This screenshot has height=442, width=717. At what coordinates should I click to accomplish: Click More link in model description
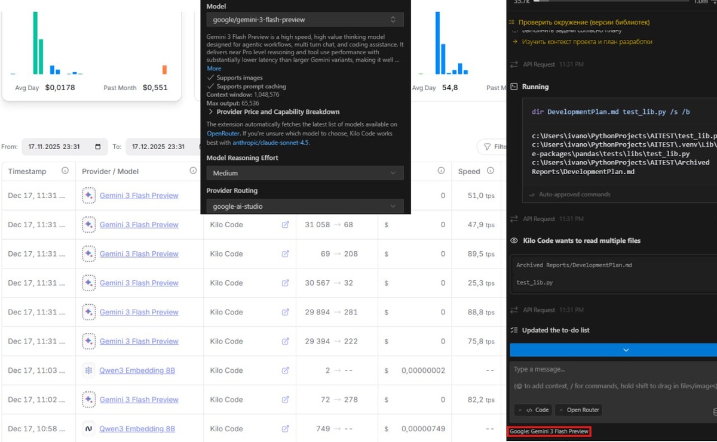tap(214, 69)
